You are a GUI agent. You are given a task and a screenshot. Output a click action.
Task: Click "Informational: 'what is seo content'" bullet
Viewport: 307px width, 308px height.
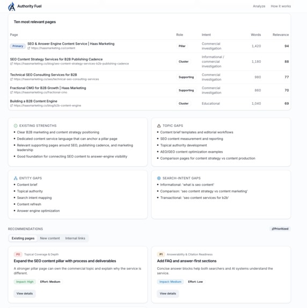tap(187, 185)
